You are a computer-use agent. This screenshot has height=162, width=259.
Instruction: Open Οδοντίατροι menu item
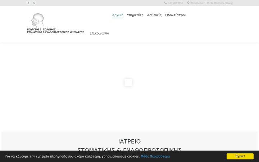click(176, 15)
